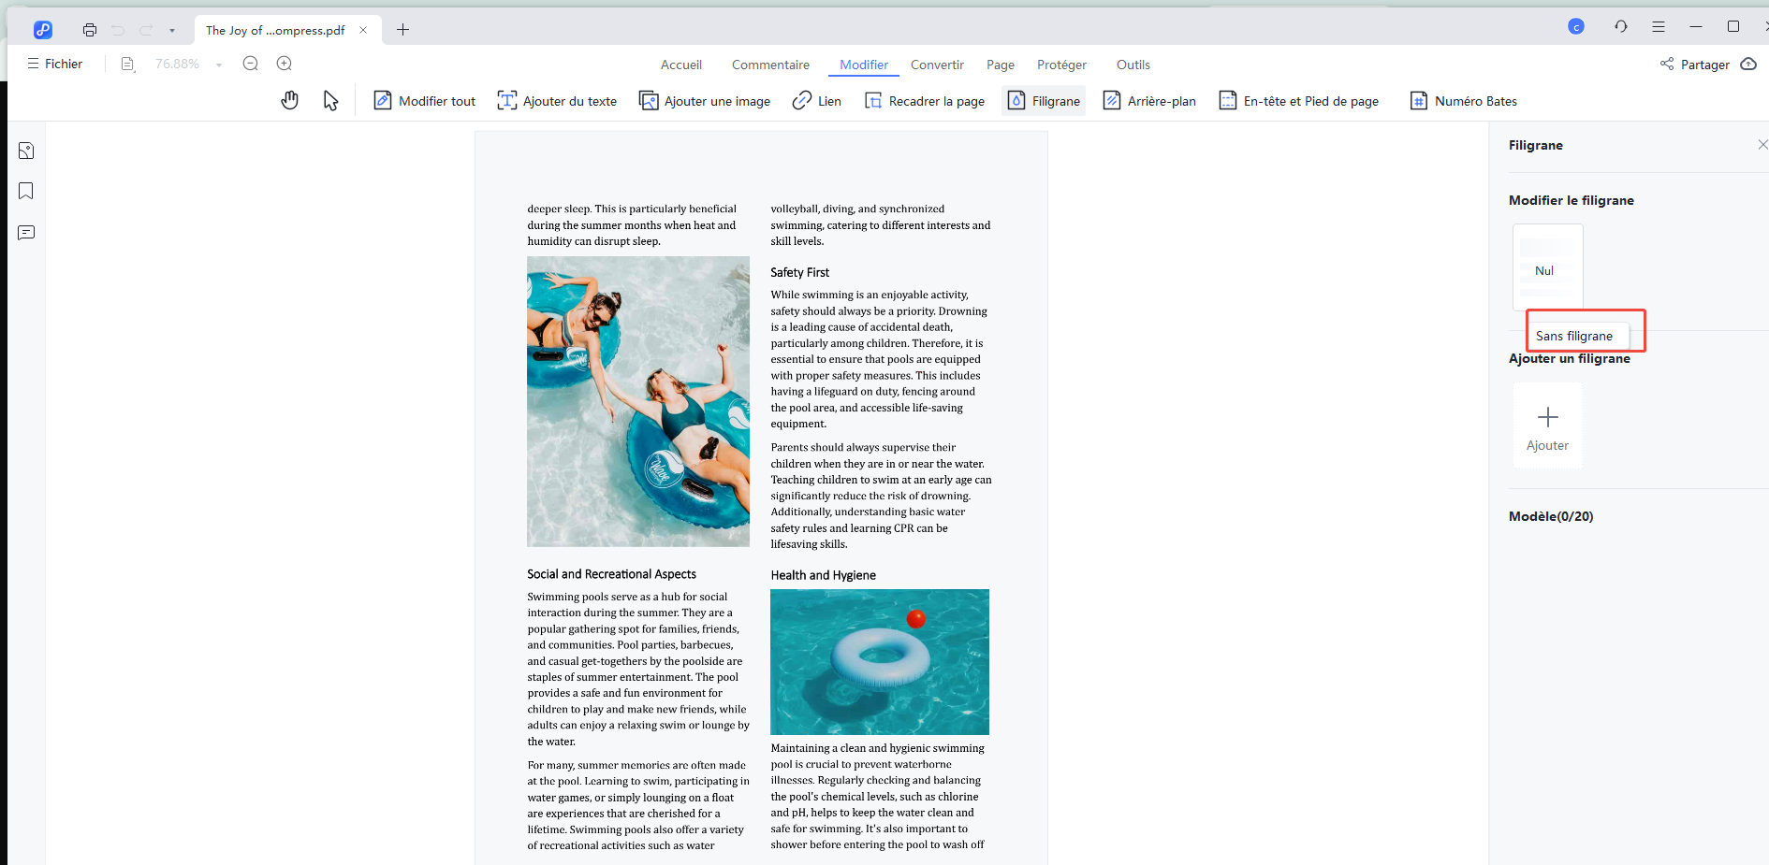
Task: Open a new tab with plus button
Action: pos(403,30)
